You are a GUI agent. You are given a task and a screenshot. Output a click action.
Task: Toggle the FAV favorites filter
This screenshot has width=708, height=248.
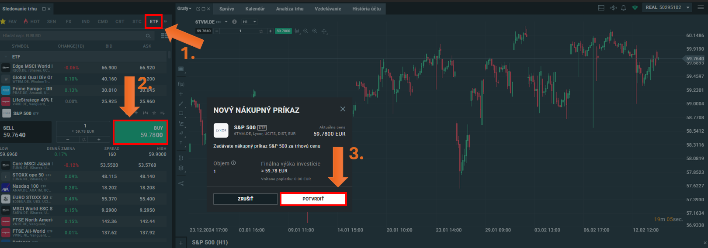(x=9, y=21)
